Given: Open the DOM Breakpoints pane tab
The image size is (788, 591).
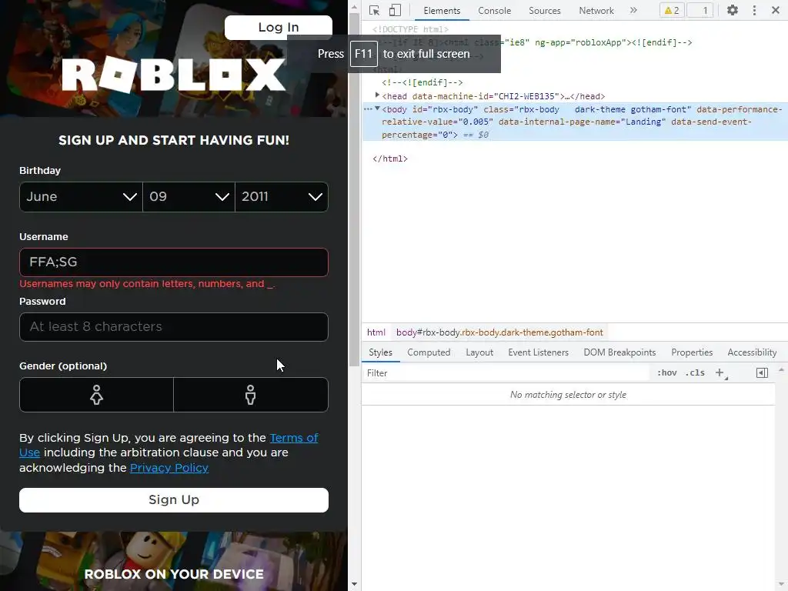Looking at the screenshot, I should pyautogui.click(x=619, y=352).
